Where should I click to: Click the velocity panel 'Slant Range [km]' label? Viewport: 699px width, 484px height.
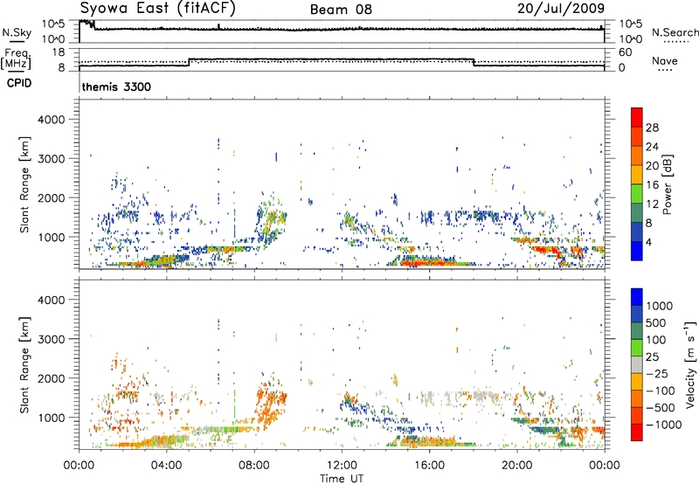point(24,365)
